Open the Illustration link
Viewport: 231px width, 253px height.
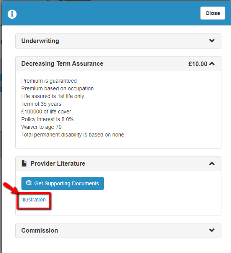(x=33, y=200)
